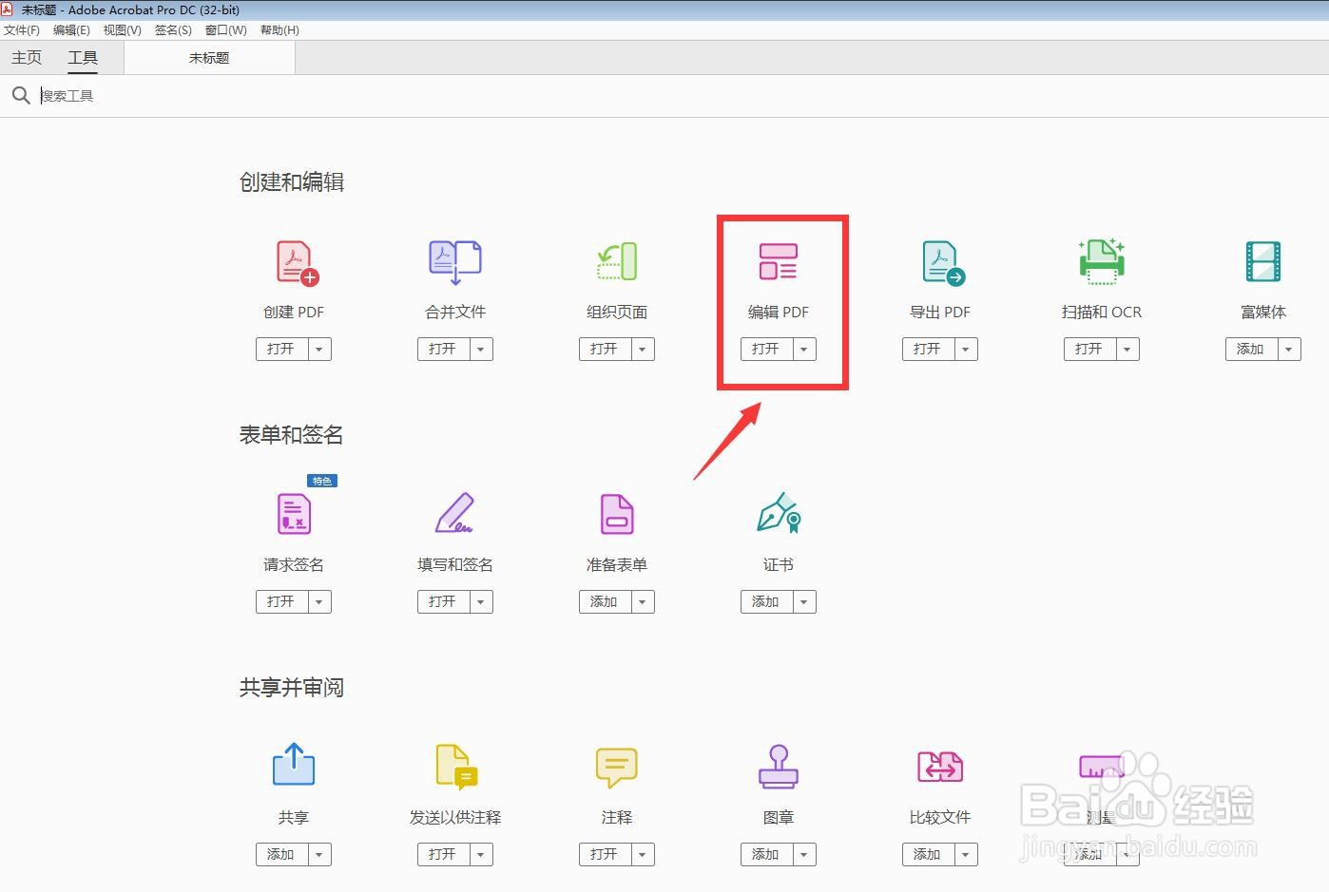
Task: Click the 打开 button under 注释
Action: 605,854
